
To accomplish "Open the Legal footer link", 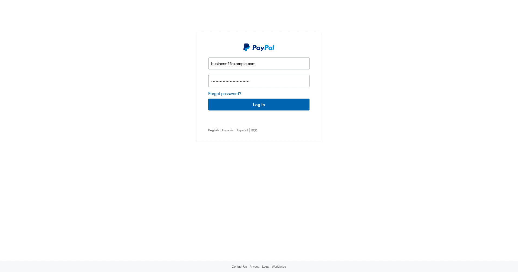I will click(x=266, y=267).
